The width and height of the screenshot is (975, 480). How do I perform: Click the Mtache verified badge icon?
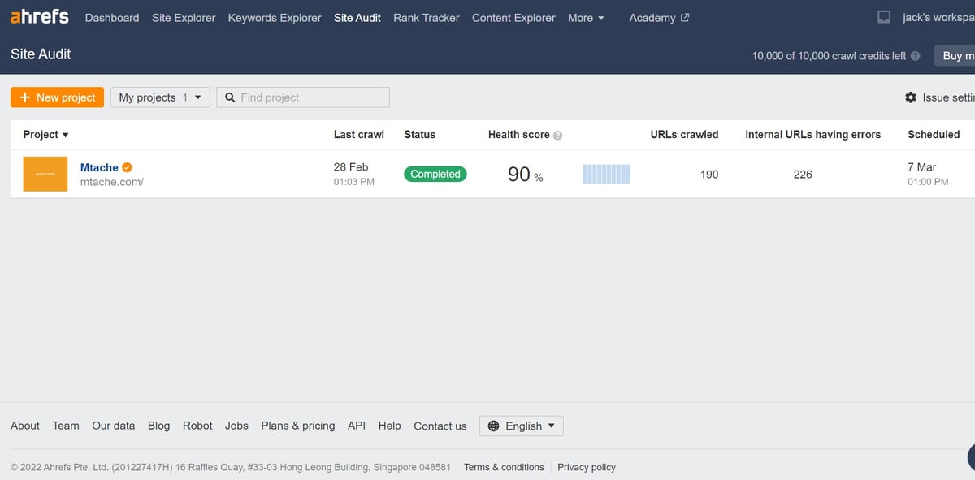tap(128, 167)
